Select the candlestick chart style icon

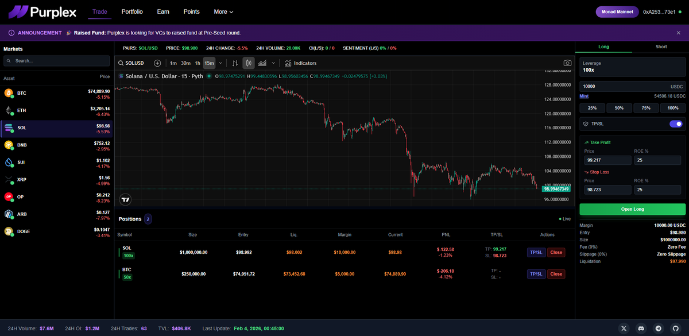[x=249, y=63]
